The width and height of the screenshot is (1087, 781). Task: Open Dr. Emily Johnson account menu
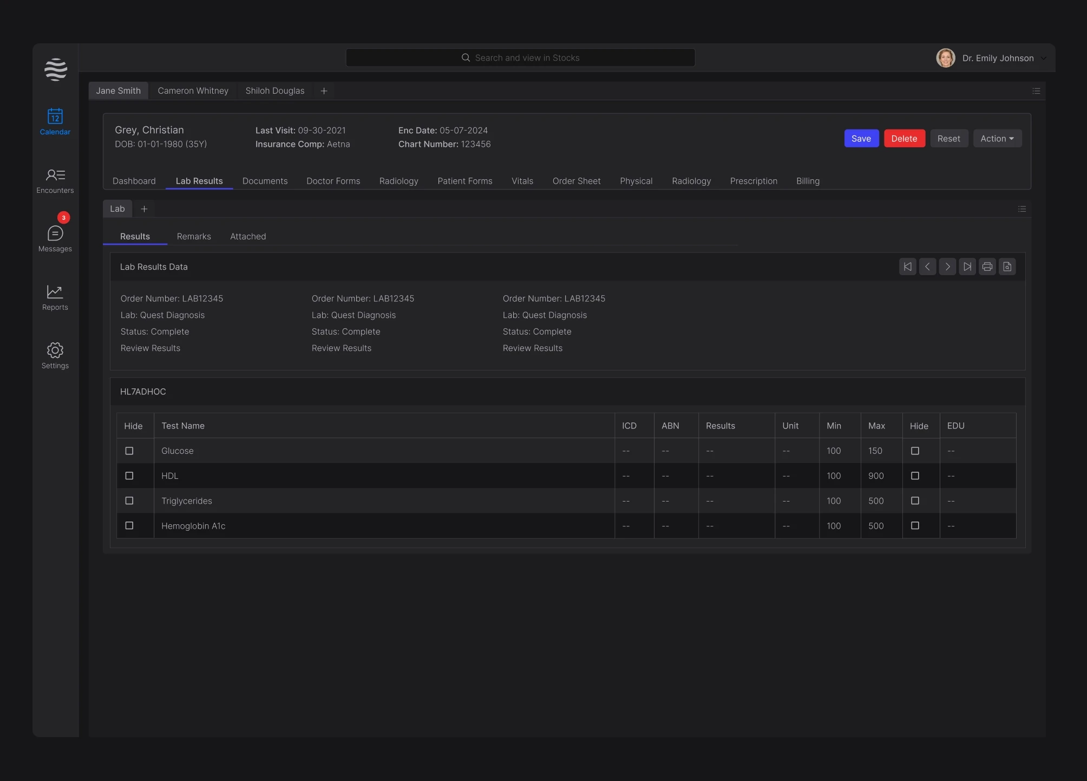click(x=998, y=58)
